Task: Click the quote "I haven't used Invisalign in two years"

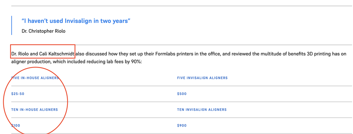Action: point(76,21)
